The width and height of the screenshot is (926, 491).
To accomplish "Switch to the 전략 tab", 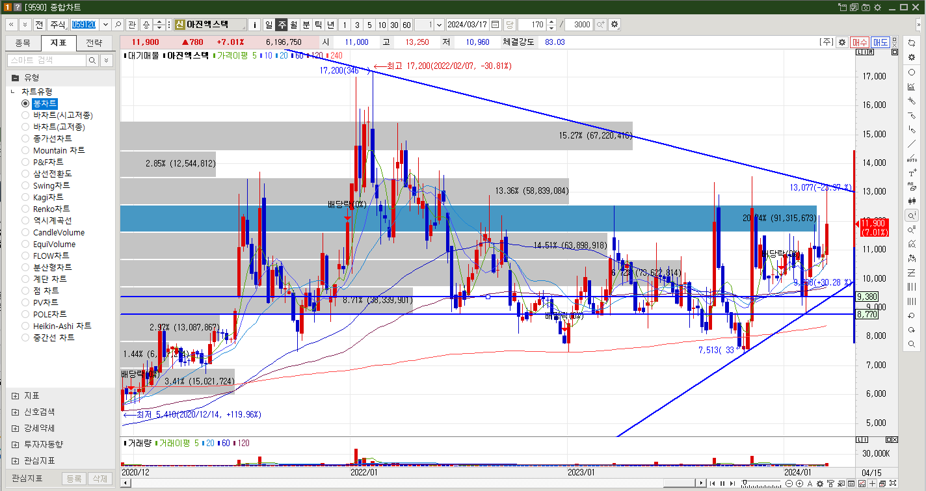I will (x=94, y=43).
